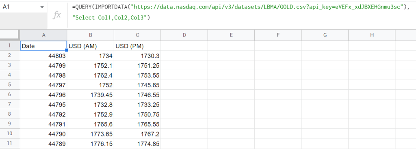416x149 pixels.
Task: Click the blue fill handle on cell A1
Action: (x=67, y=50)
